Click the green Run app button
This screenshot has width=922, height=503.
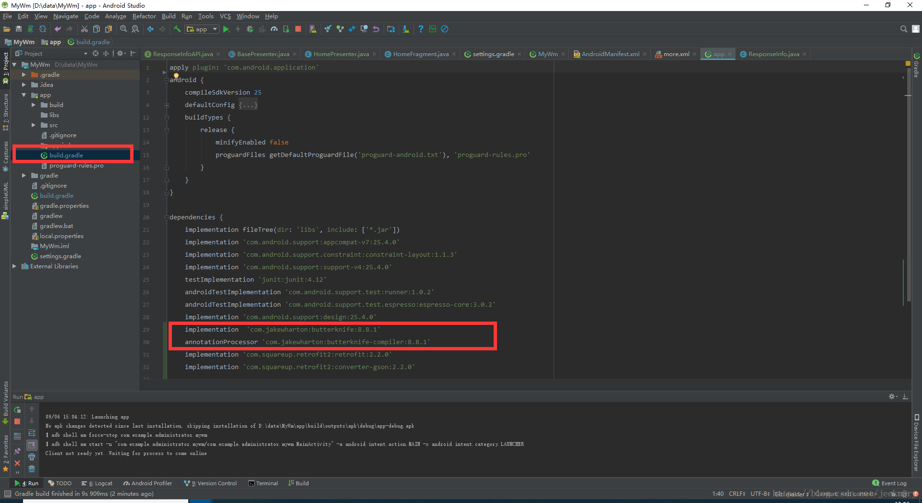(226, 29)
